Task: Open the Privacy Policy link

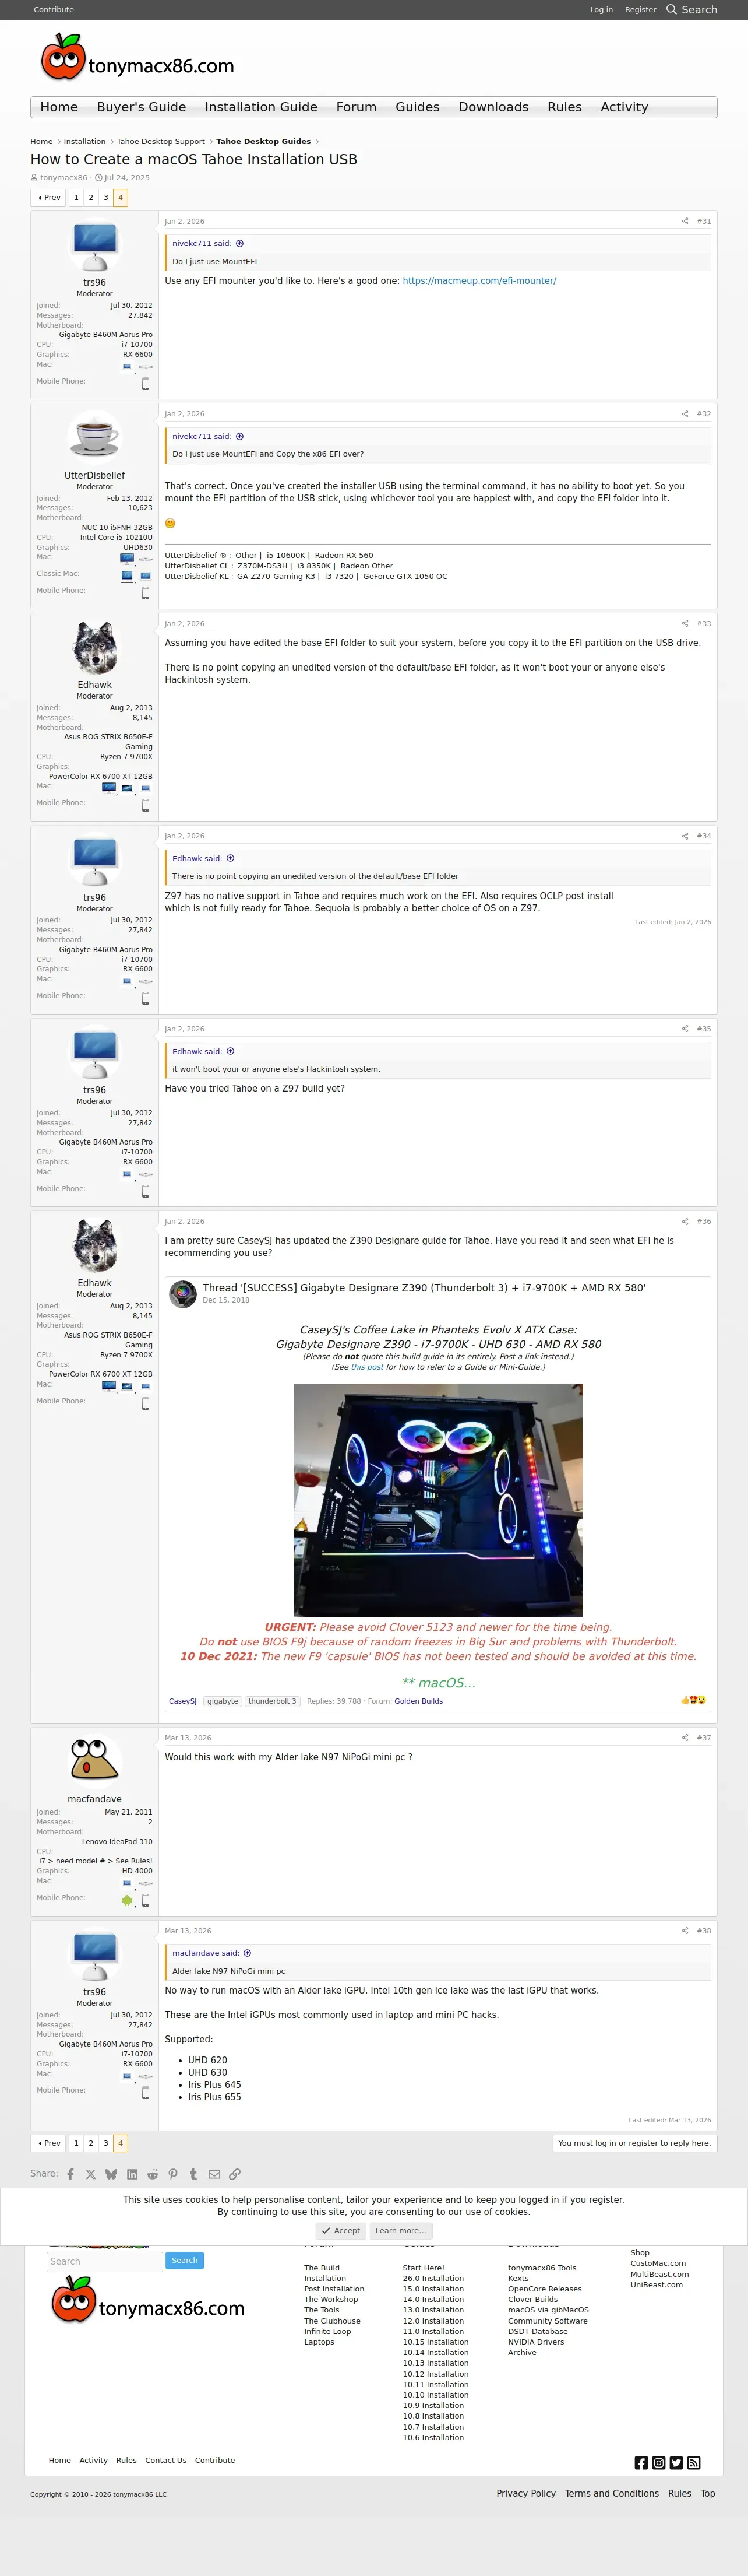Action: coord(526,2493)
